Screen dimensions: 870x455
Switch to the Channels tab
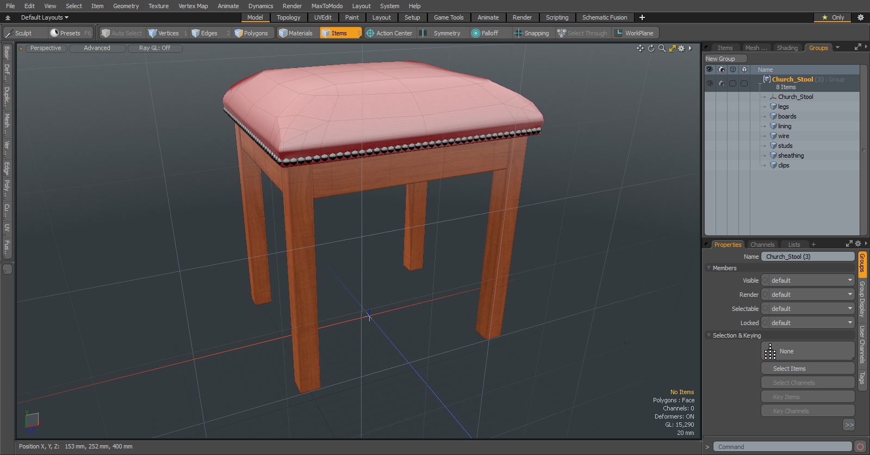click(762, 245)
